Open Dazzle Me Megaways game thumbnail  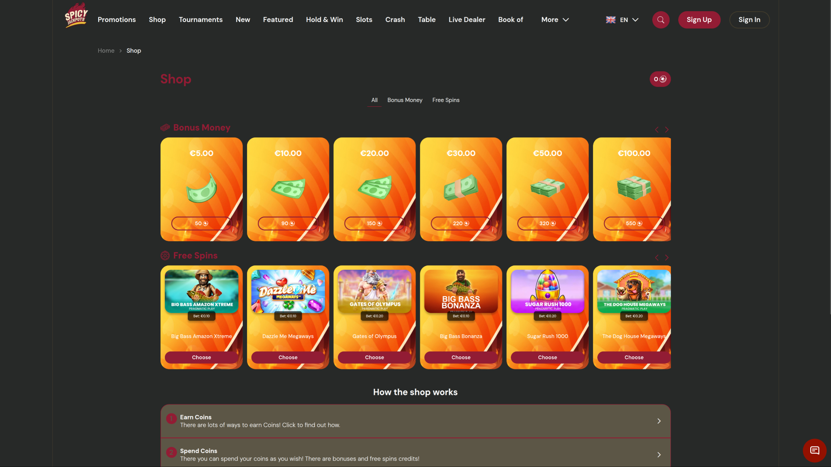(x=288, y=291)
